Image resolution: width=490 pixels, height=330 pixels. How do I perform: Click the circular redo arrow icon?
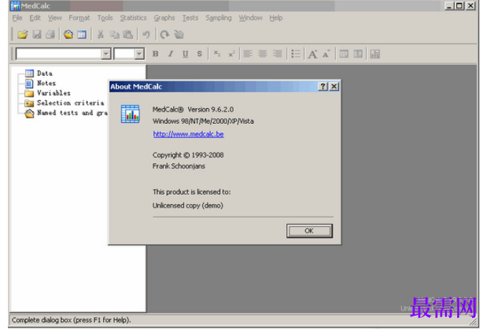coord(165,34)
